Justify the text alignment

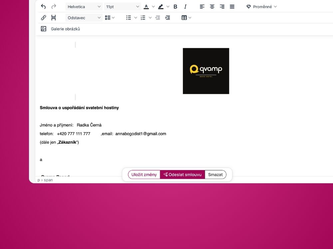(x=232, y=7)
